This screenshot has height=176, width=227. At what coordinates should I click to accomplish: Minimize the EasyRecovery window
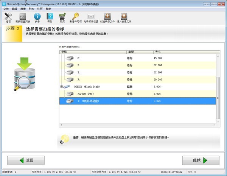point(207,4)
